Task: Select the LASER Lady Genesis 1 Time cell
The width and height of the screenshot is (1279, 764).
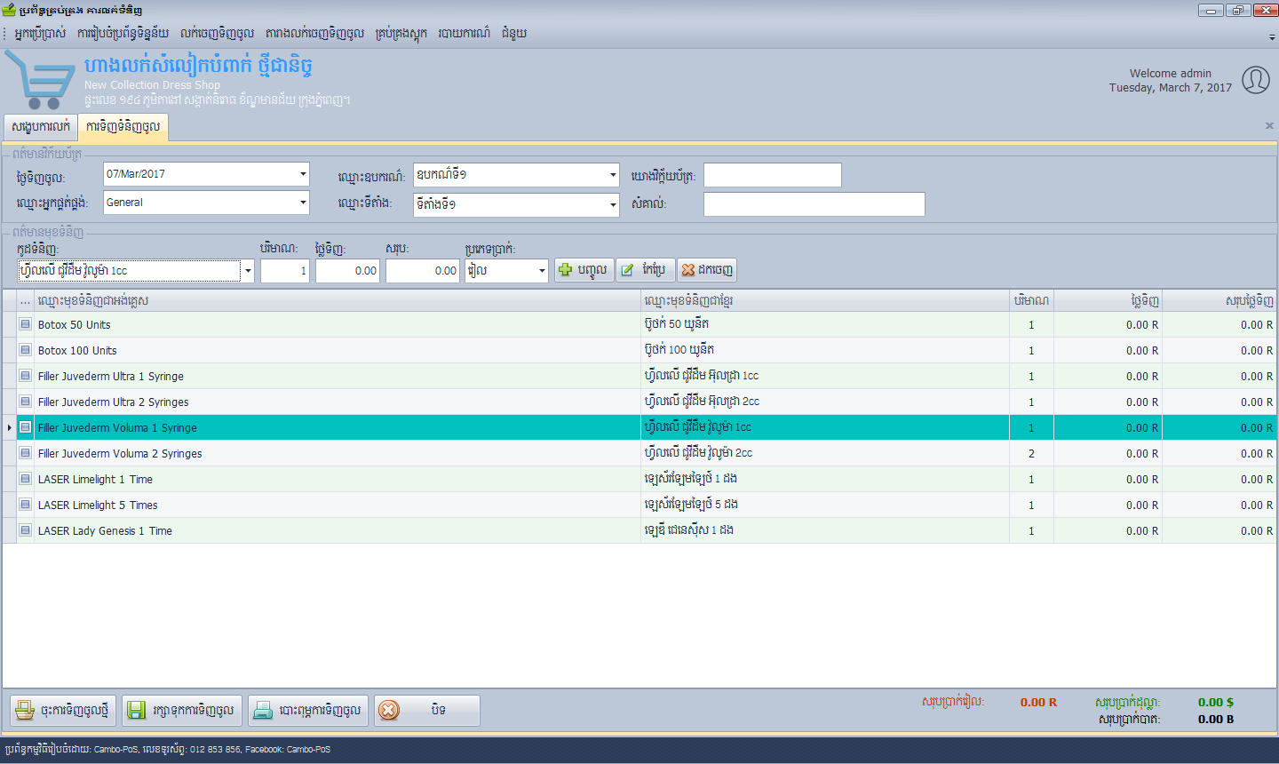Action: (337, 530)
